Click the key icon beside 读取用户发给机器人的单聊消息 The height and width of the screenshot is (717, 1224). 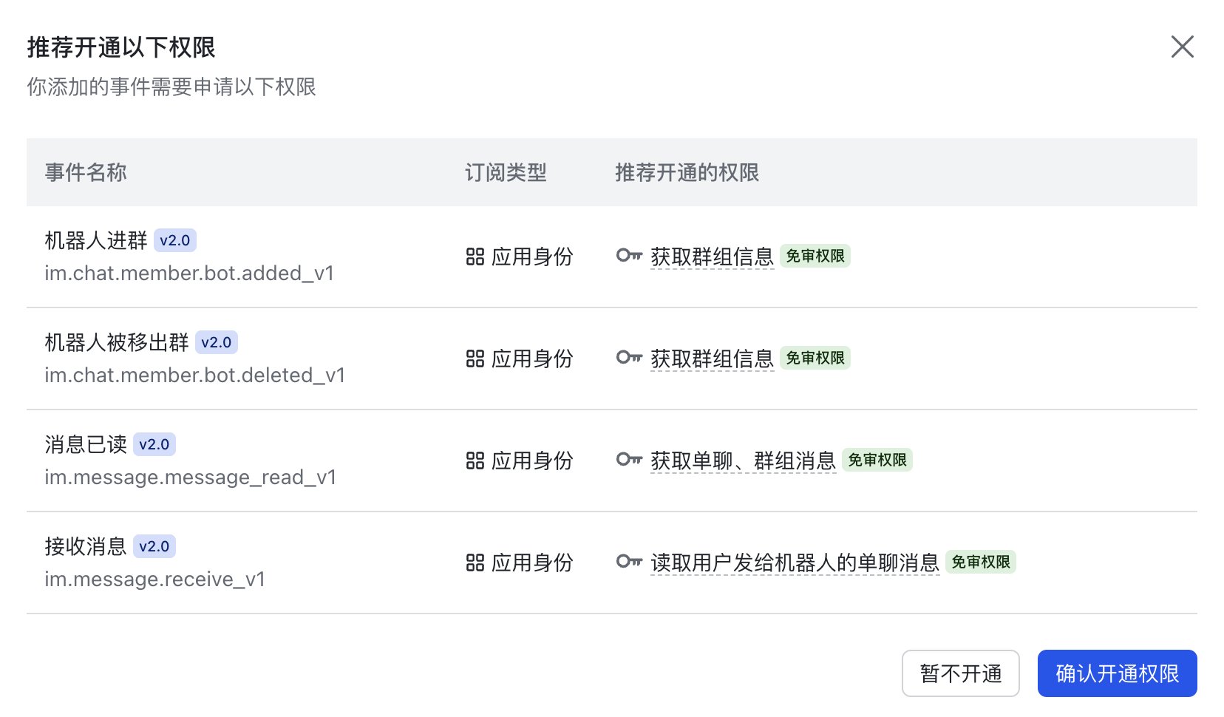tap(630, 562)
